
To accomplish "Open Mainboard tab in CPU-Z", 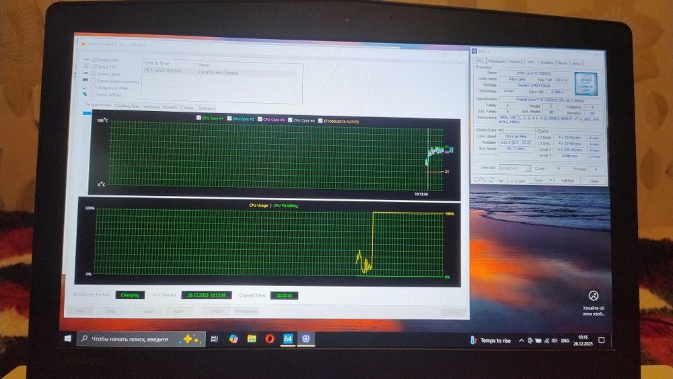I will [x=497, y=61].
